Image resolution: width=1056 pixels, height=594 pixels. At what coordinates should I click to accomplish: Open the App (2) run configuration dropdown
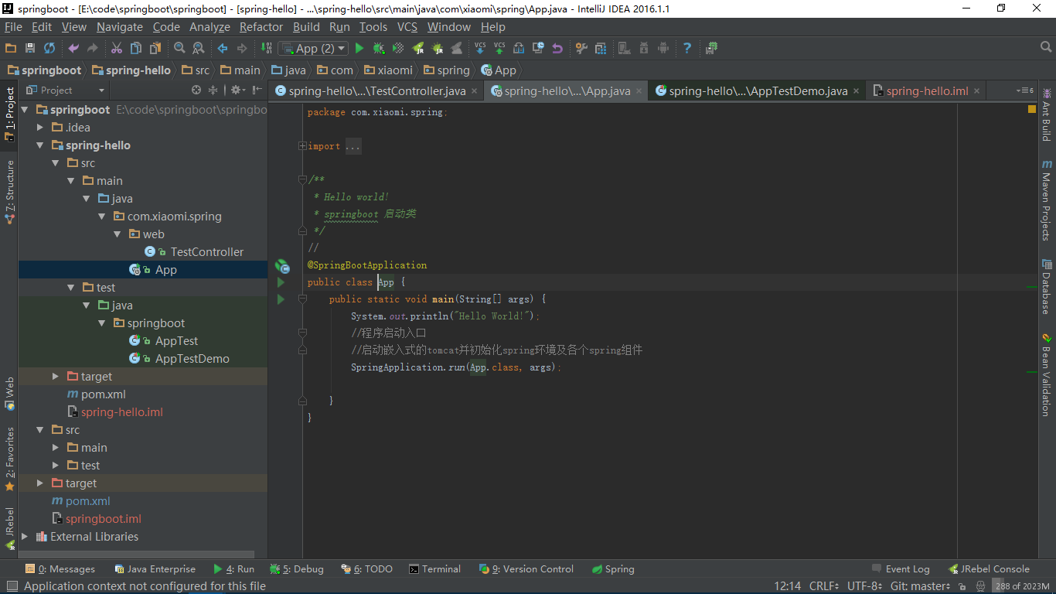(313, 48)
